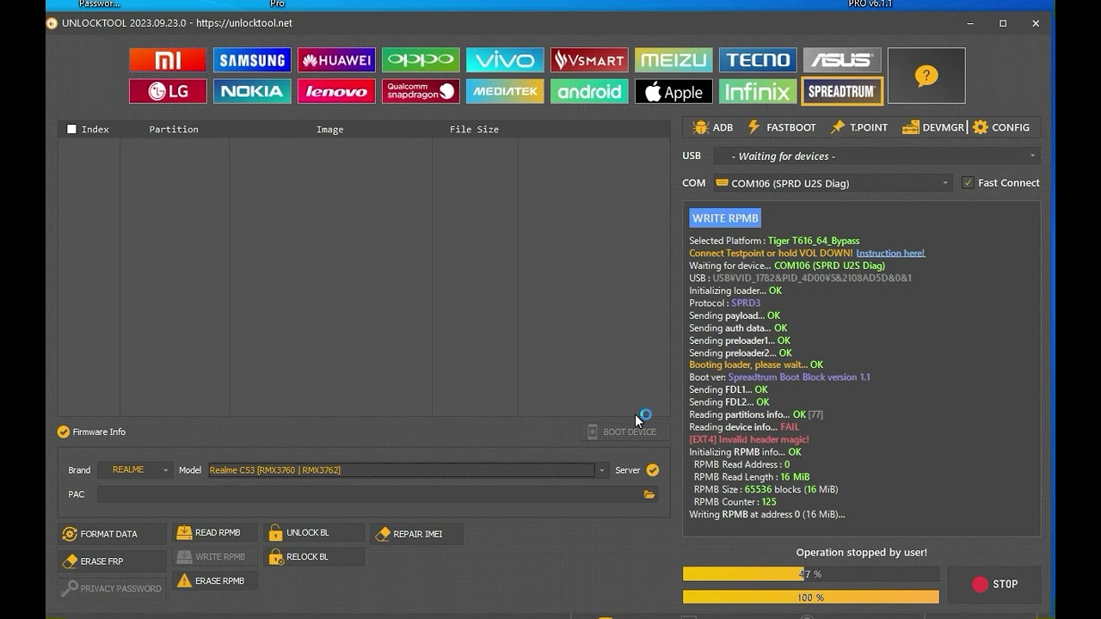Select the Samsung brand tile
Image resolution: width=1101 pixels, height=619 pixels.
tap(252, 60)
